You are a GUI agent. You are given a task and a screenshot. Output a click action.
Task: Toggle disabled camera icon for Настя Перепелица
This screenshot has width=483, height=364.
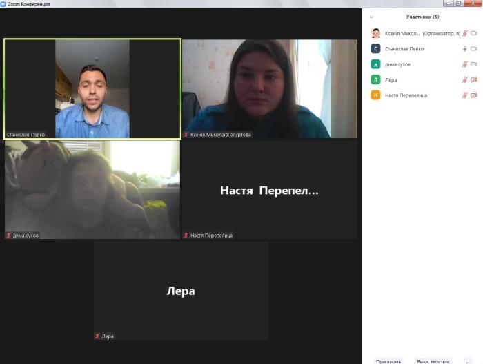pyautogui.click(x=474, y=95)
